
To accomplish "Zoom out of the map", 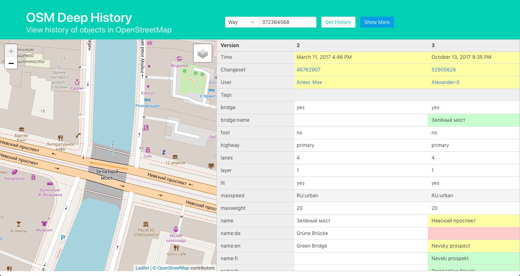I will click(11, 63).
